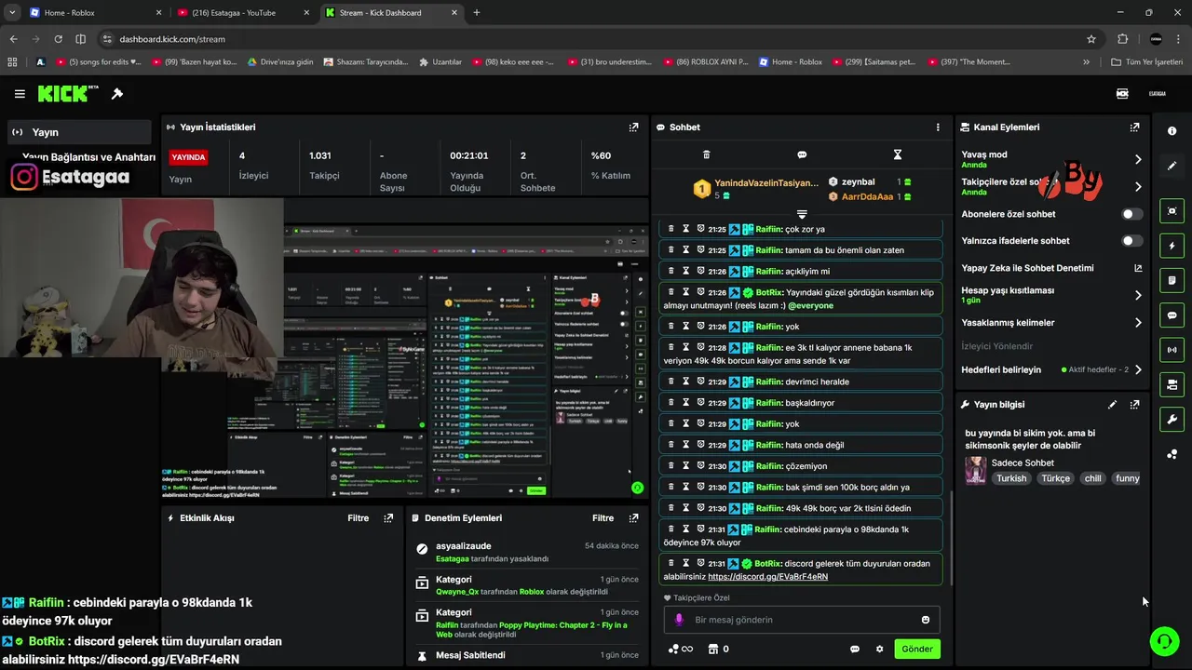The width and height of the screenshot is (1192, 670).
Task: Focus the Bir mesaj gönderin input
Action: tap(802, 620)
